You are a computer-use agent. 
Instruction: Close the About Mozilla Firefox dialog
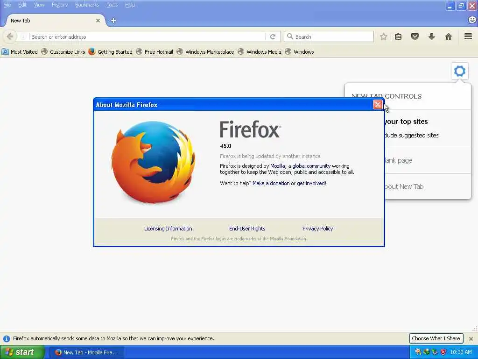pos(378,105)
